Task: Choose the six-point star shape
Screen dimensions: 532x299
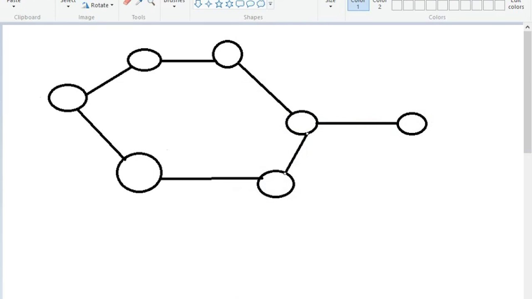Action: pos(229,4)
